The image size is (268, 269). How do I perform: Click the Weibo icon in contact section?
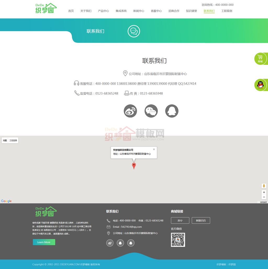[130, 111]
